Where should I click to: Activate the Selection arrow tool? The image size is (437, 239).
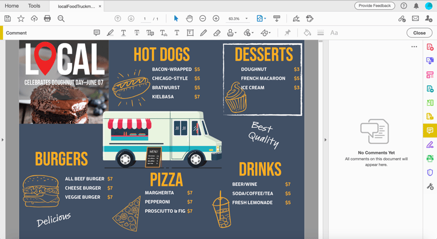(x=176, y=19)
